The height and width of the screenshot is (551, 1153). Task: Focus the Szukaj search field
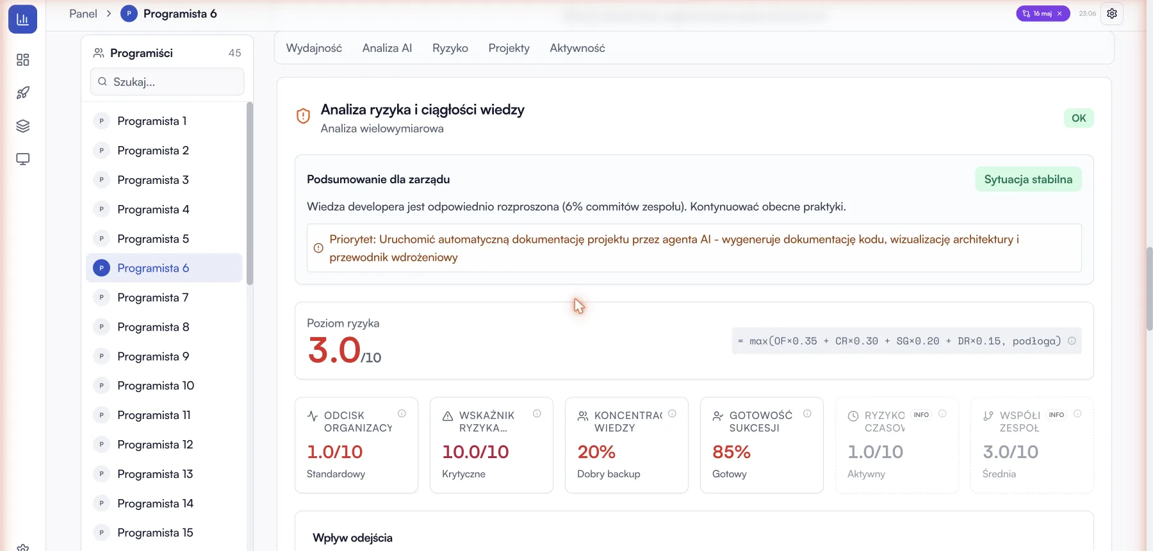[x=167, y=82]
